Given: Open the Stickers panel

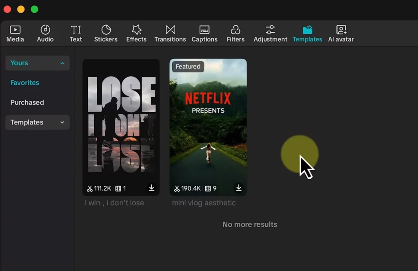Looking at the screenshot, I should point(106,33).
